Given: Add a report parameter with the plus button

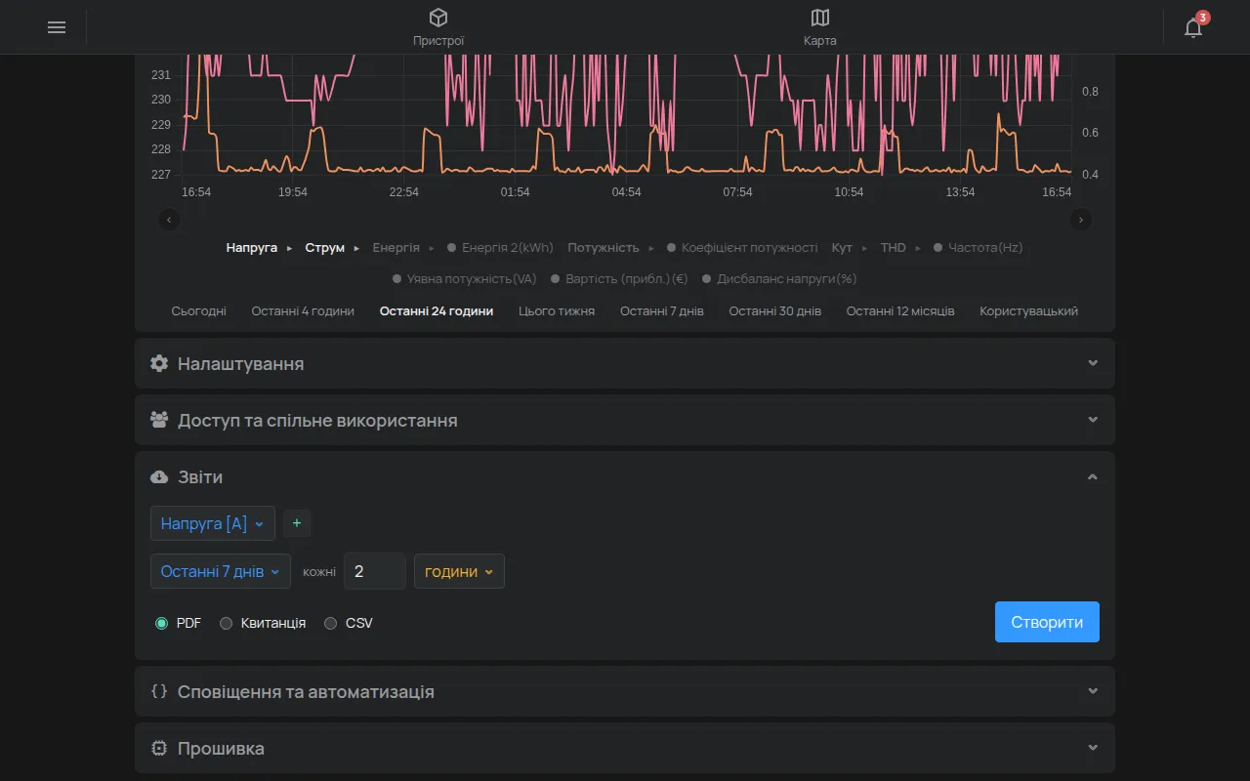Looking at the screenshot, I should pos(297,523).
